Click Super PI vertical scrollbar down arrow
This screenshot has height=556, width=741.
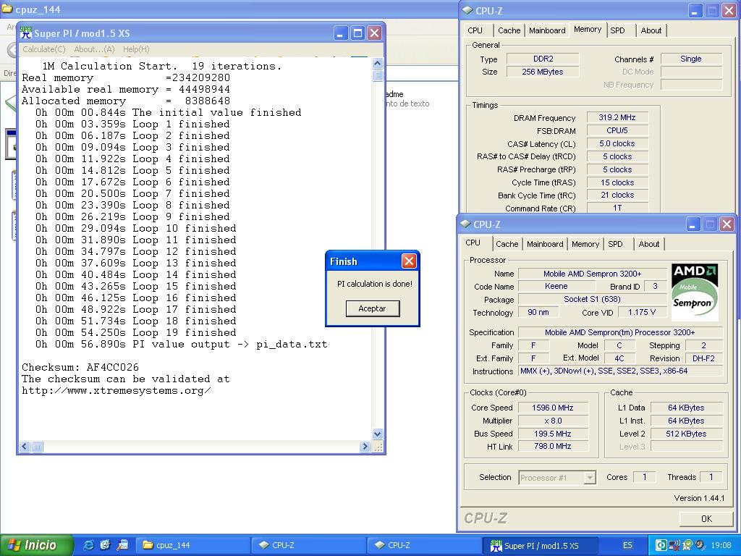point(377,434)
